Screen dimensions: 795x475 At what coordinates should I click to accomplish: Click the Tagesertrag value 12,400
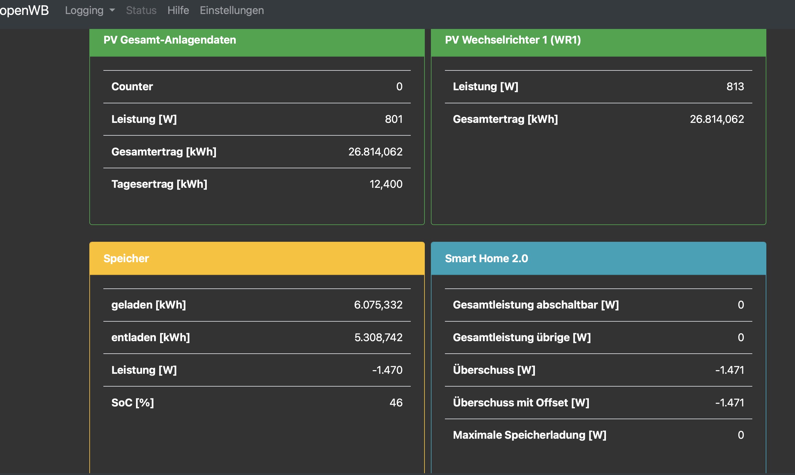[386, 184]
